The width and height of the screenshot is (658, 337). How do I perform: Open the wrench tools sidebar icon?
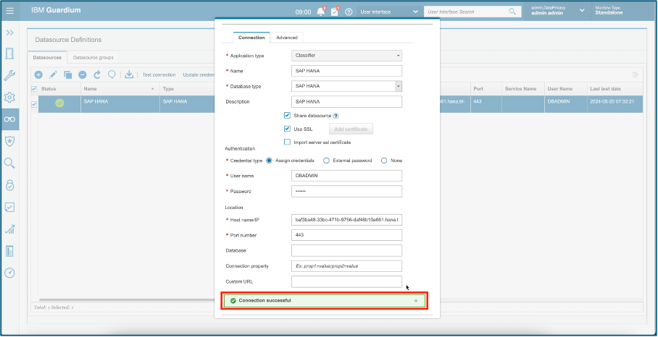[9, 76]
